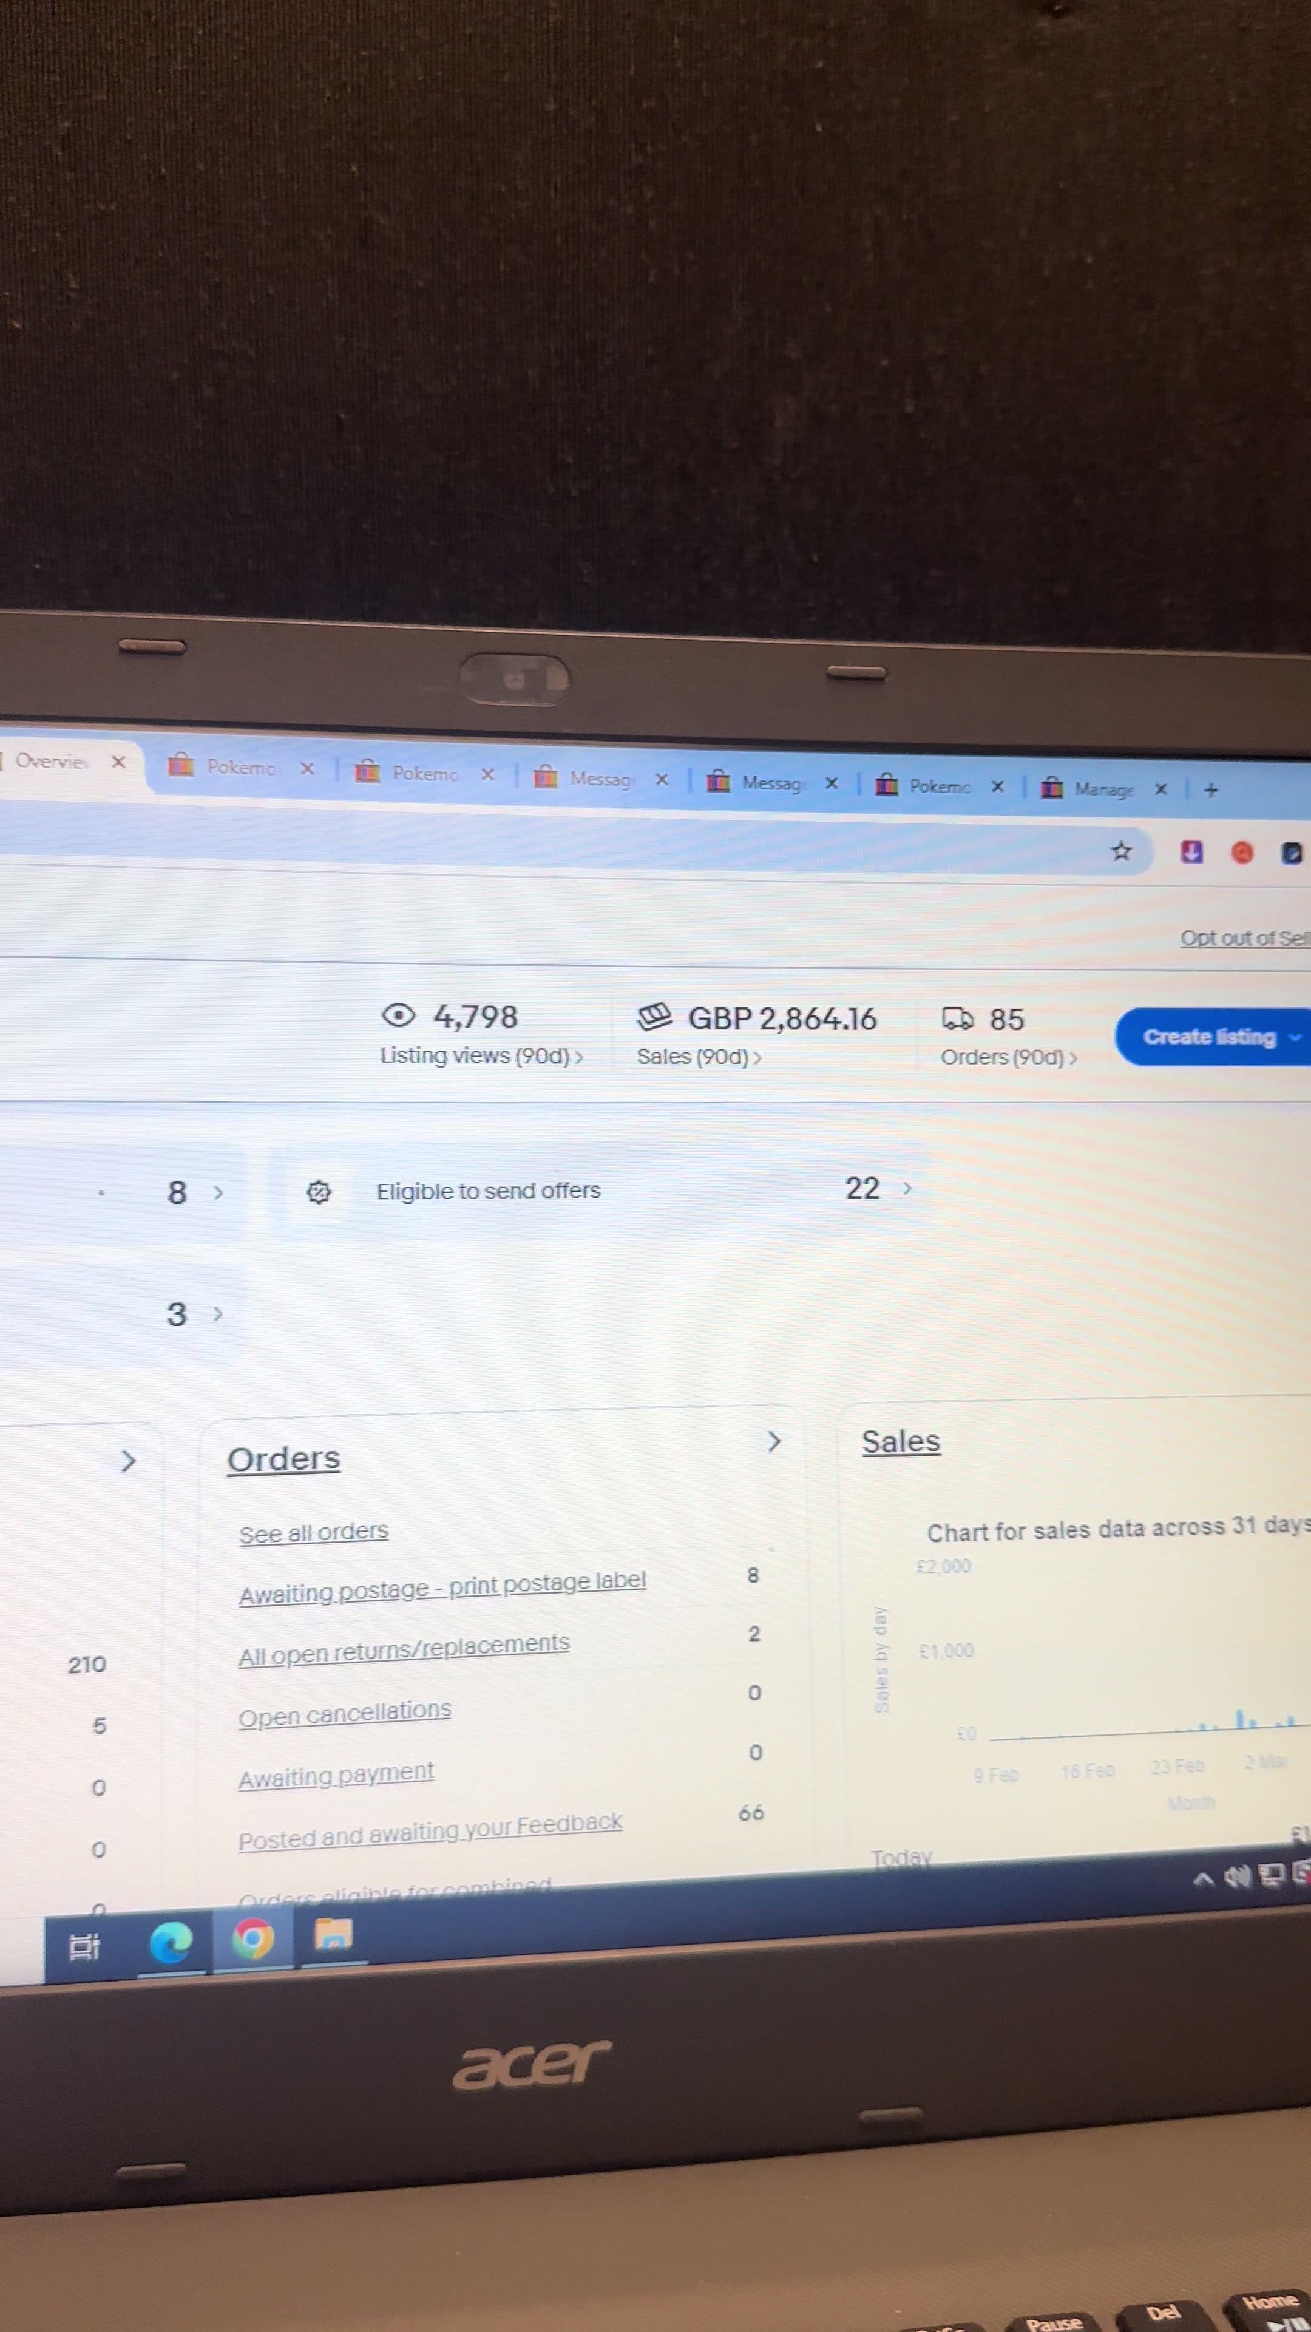Click the eye icon beside 4,798
1311x2332 pixels.
(398, 1015)
